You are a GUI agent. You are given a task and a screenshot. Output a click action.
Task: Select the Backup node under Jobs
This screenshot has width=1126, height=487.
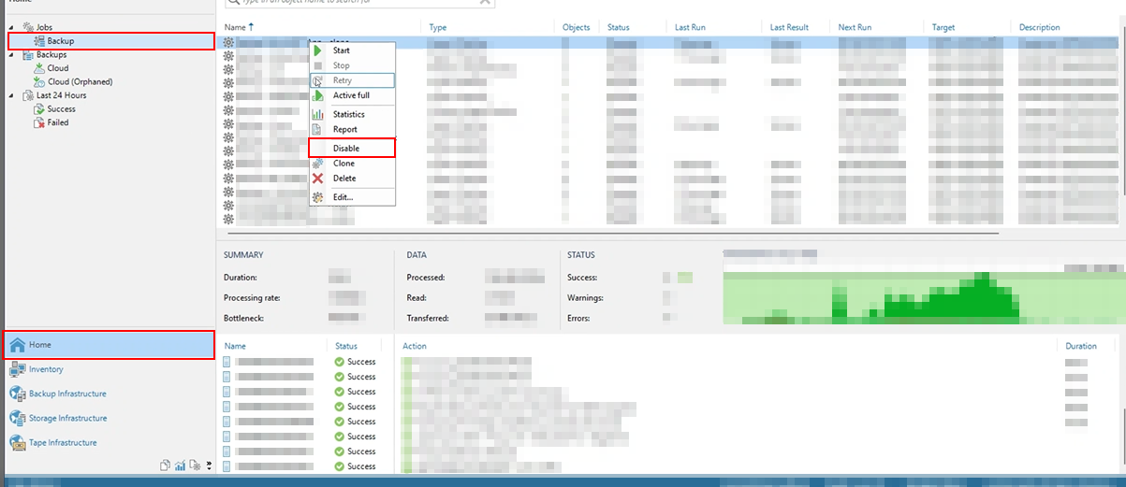click(111, 41)
